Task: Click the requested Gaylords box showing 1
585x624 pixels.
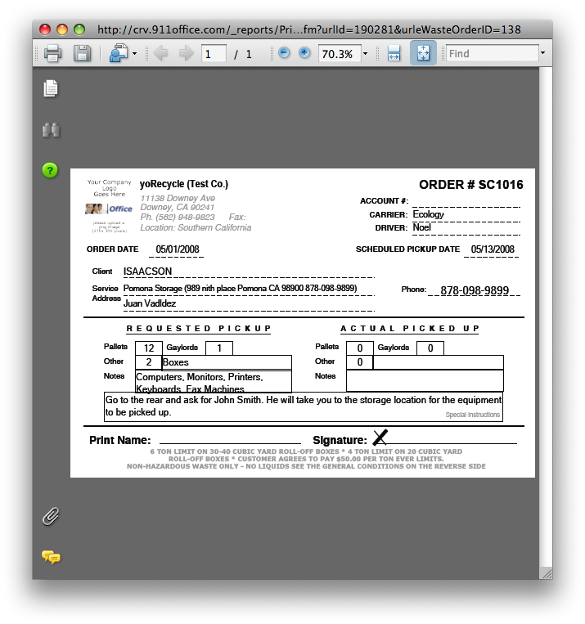Action: tap(219, 348)
